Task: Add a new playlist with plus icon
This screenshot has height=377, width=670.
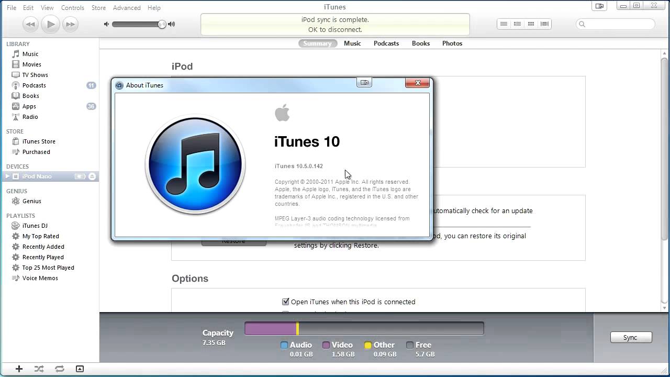Action: [19, 369]
